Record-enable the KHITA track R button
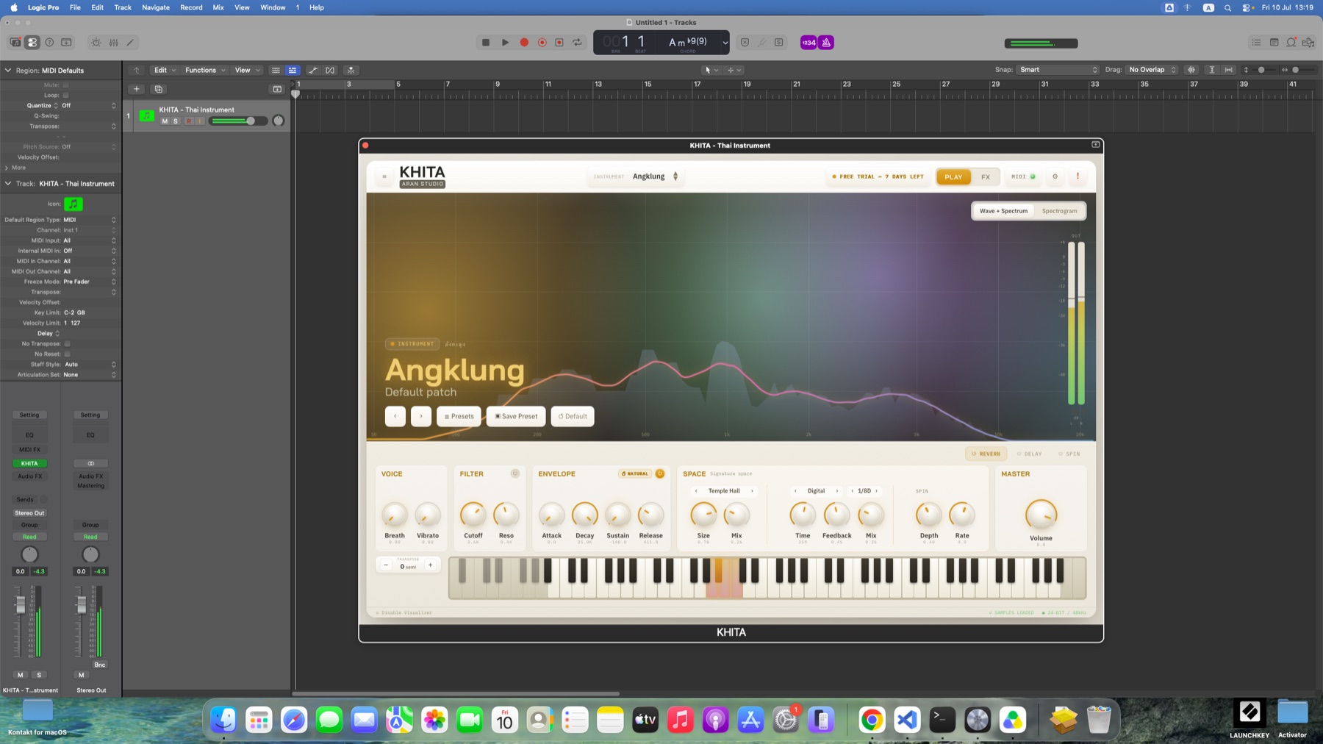This screenshot has width=1323, height=744. 189,121
